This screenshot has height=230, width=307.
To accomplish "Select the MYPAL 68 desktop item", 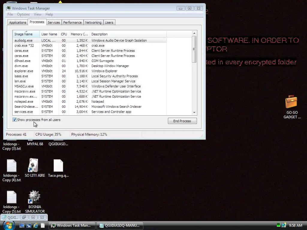I will pos(35,144).
